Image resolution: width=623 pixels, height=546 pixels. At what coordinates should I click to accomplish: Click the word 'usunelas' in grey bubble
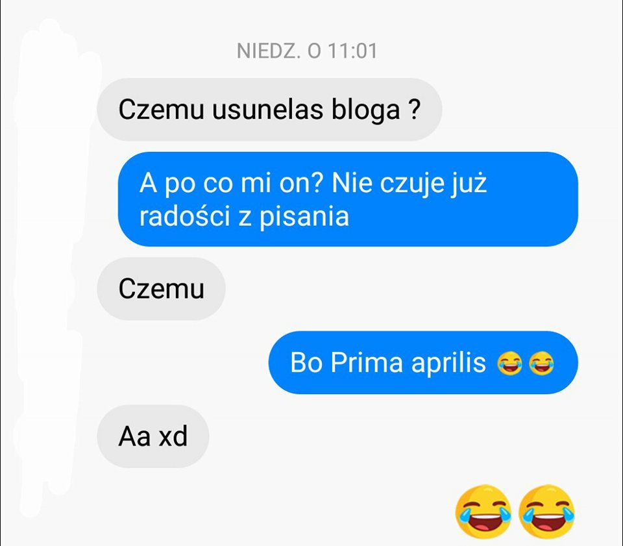(267, 110)
